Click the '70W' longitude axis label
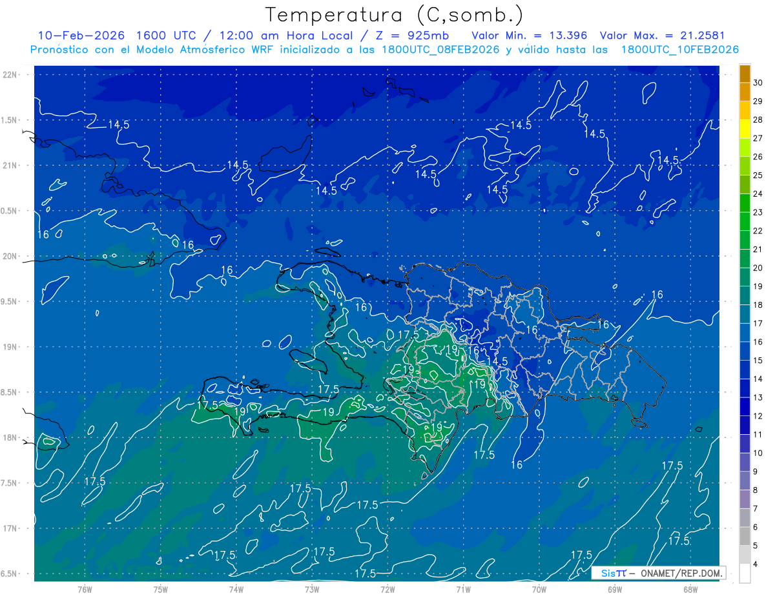775x598 pixels. (x=539, y=590)
